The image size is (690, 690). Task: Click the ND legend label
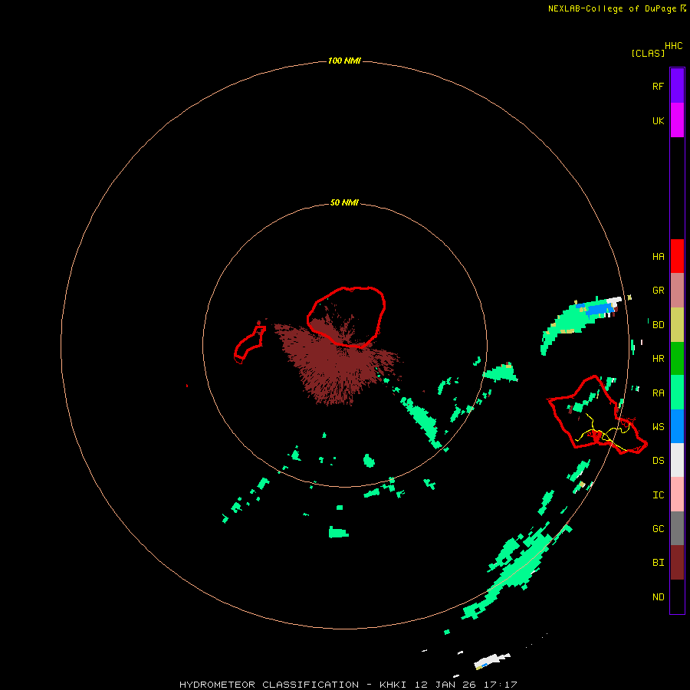[658, 596]
